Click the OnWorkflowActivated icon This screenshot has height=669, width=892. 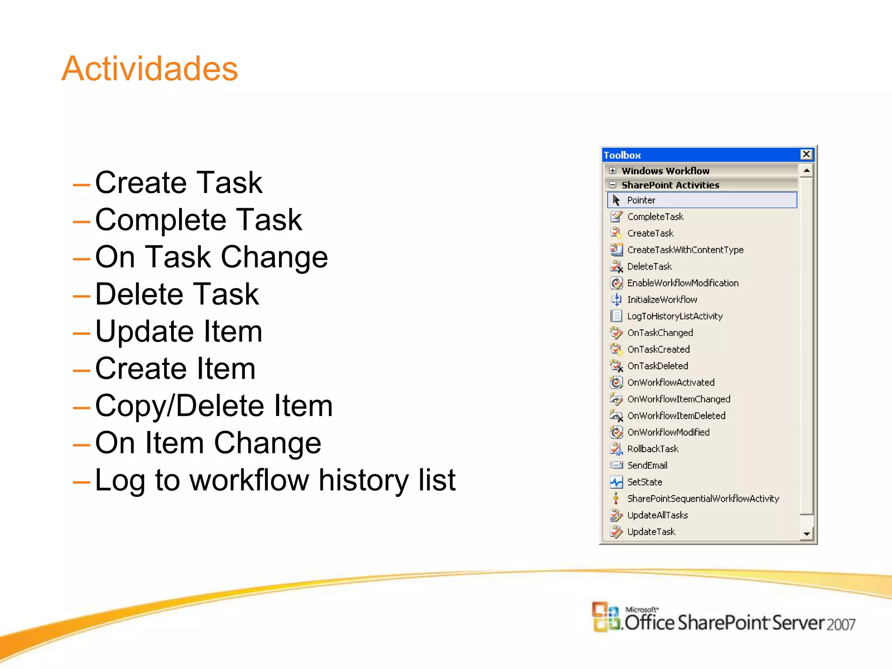point(616,382)
